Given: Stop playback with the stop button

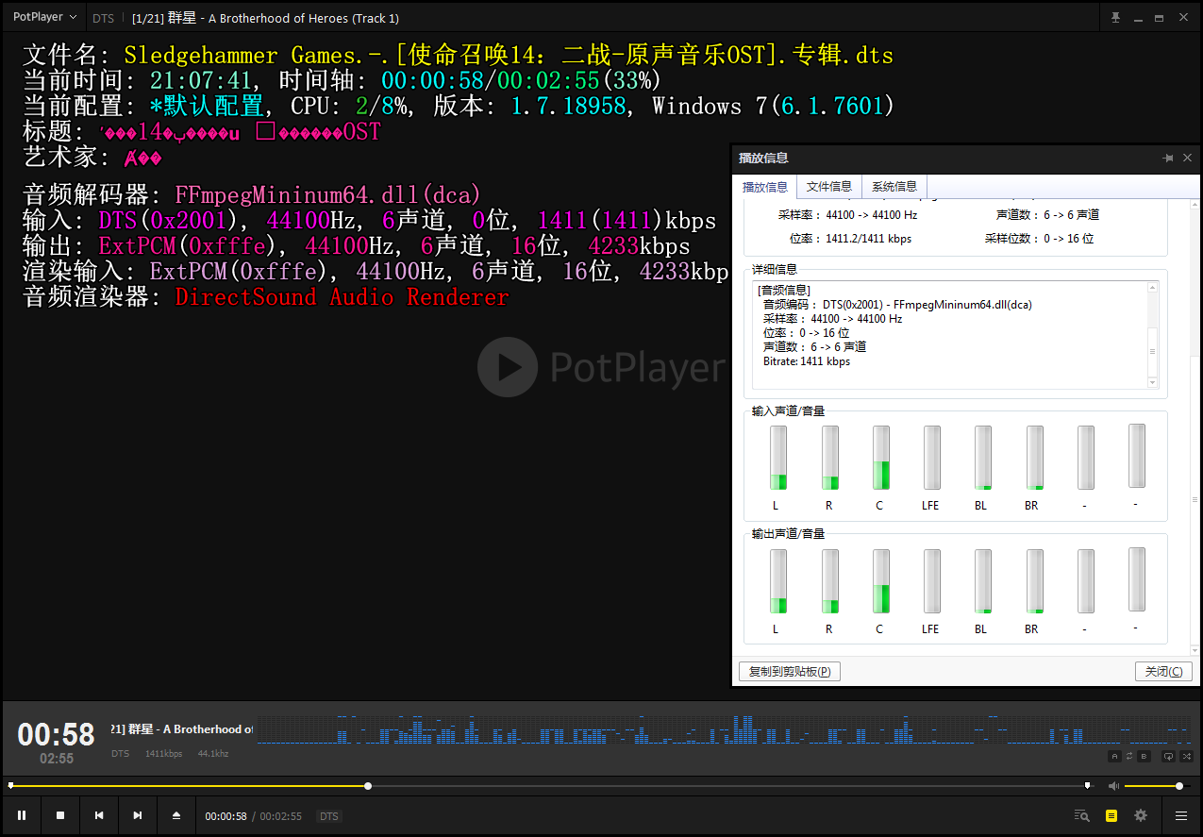Looking at the screenshot, I should pos(60,815).
